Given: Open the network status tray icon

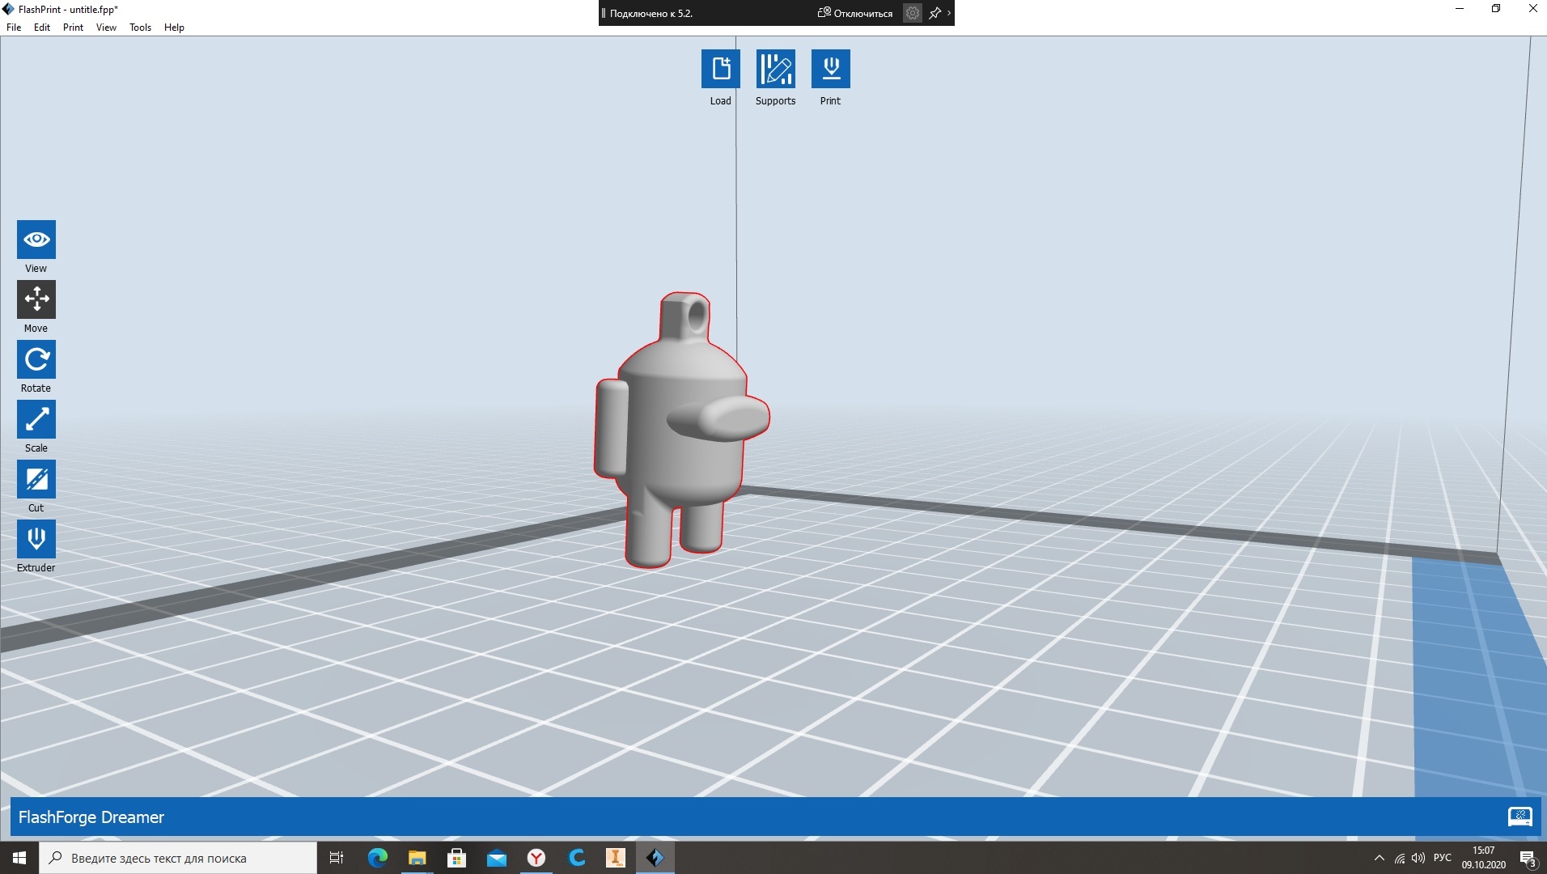Looking at the screenshot, I should tap(1400, 858).
